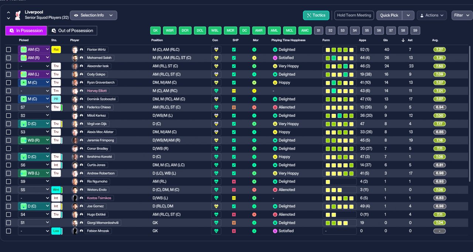Click the person icon next to Cody Gakpo
This screenshot has height=252, width=473.
pos(81,74)
